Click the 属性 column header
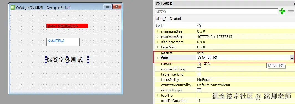The width and height of the screenshot is (295, 104). (x=159, y=25)
